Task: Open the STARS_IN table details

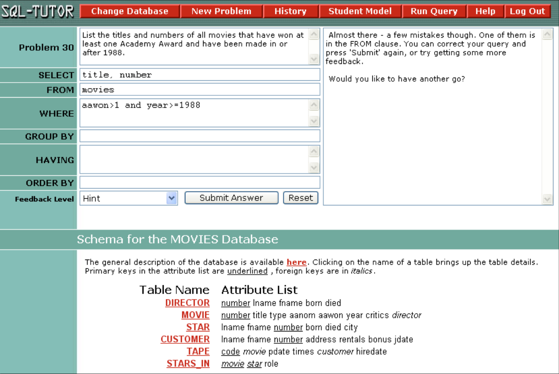Action: (188, 364)
